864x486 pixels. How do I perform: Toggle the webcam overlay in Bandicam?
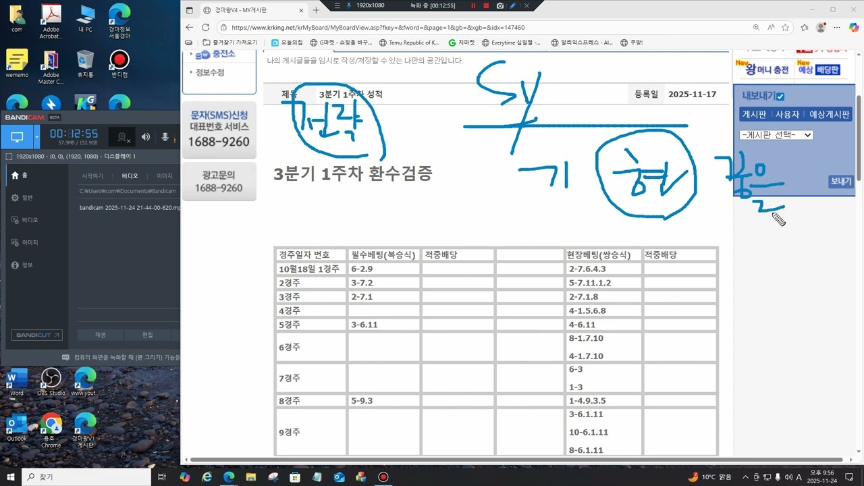(122, 137)
